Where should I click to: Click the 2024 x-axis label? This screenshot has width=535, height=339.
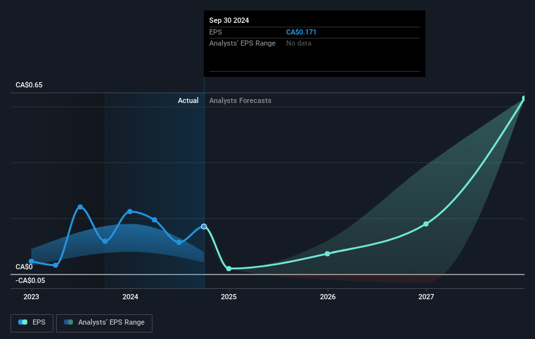pos(130,297)
